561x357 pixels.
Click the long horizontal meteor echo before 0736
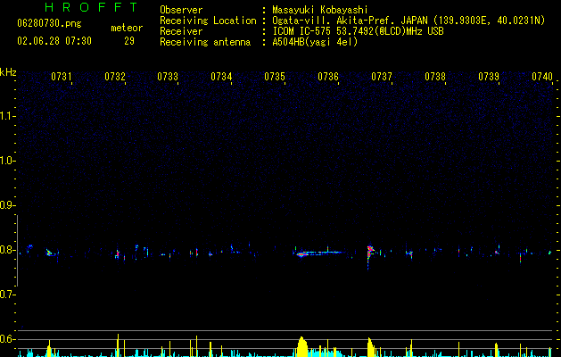coord(321,253)
